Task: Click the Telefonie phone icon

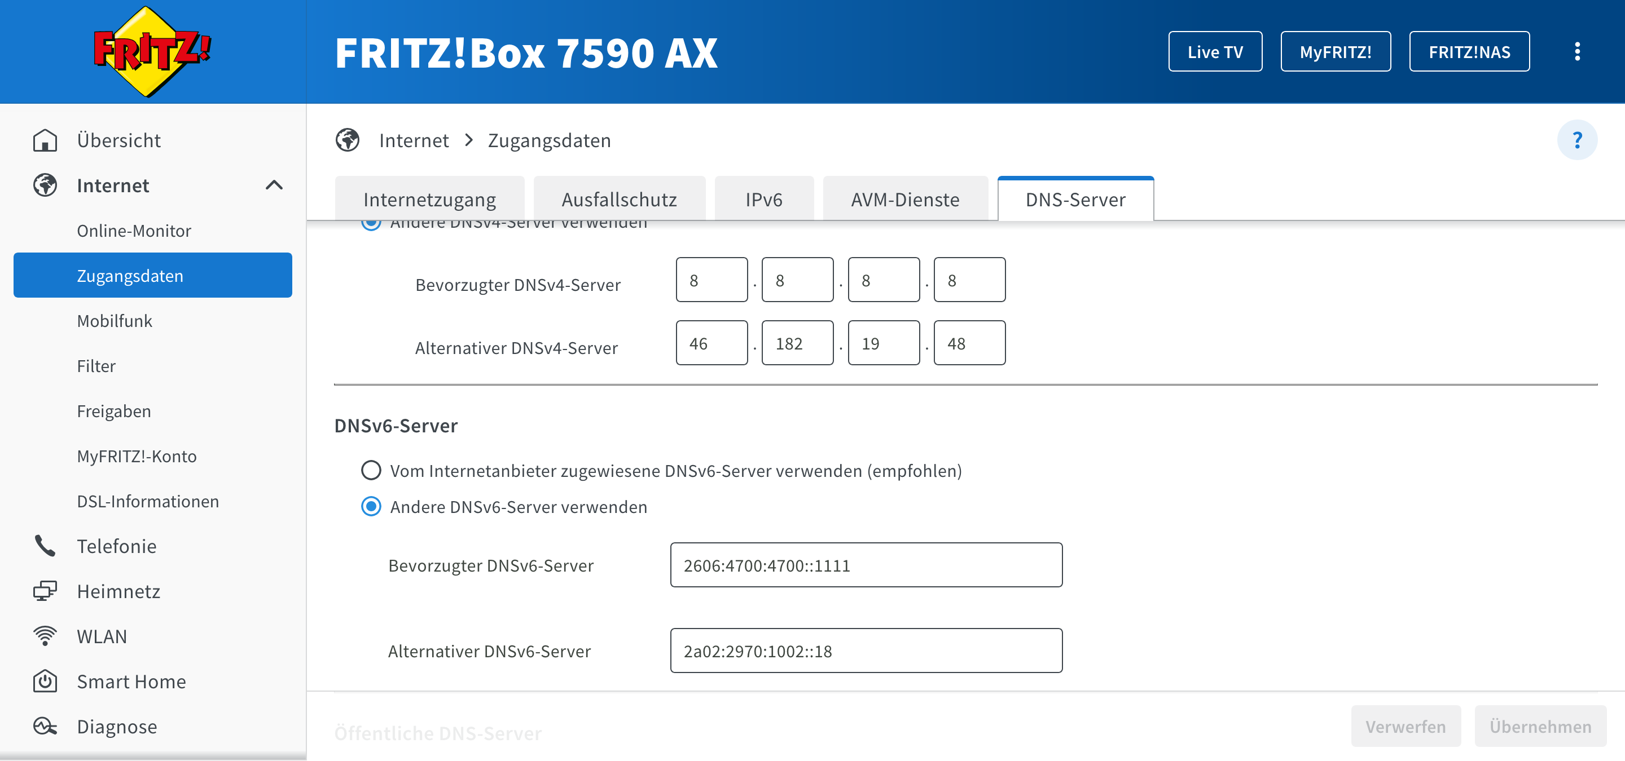Action: click(45, 546)
